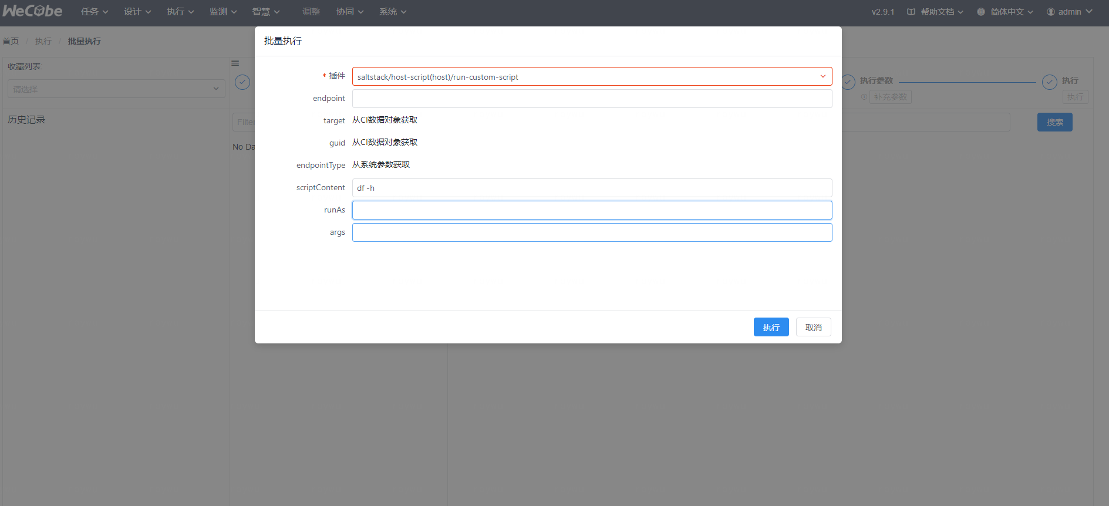
Task: Click the globe language icon
Action: [980, 12]
